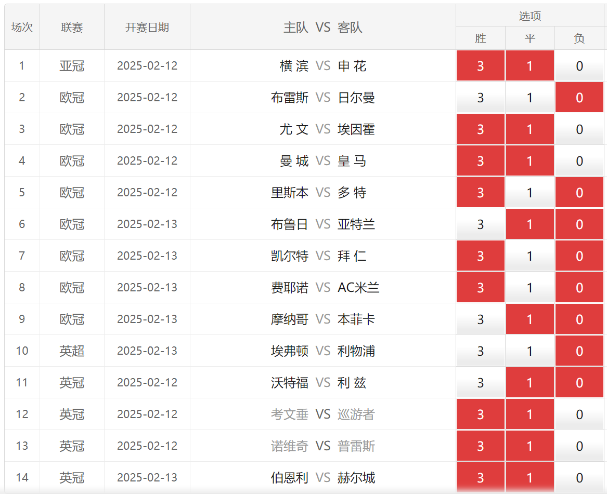Click home team 曼城
The image size is (607, 496).
coord(294,161)
